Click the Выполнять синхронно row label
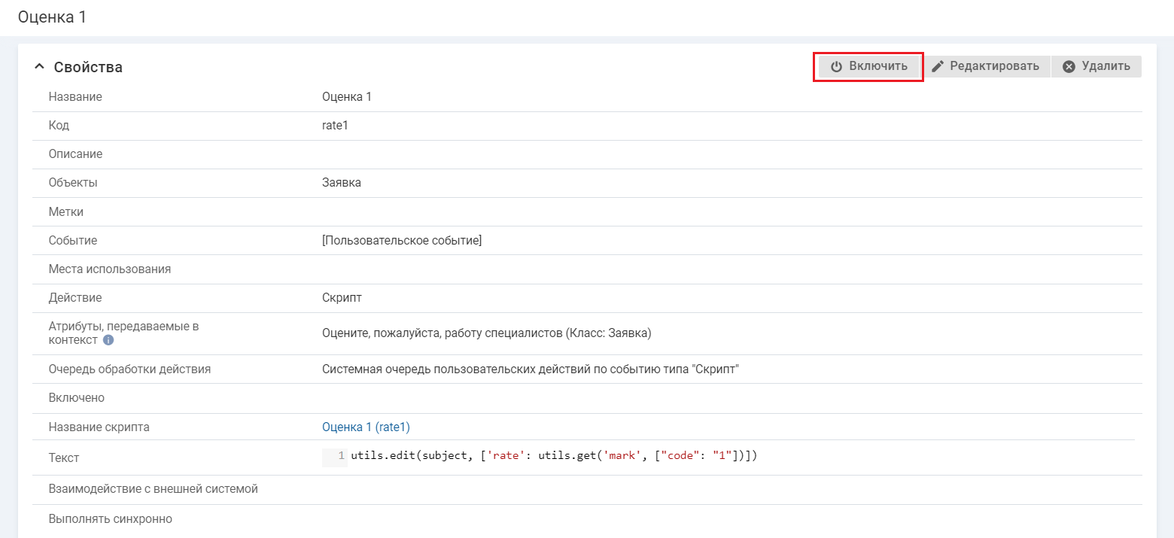 click(111, 519)
